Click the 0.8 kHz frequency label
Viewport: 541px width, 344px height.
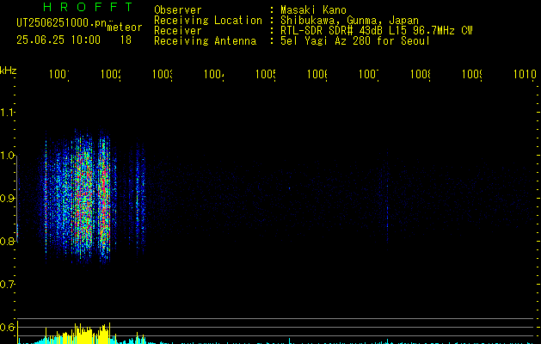click(x=7, y=241)
